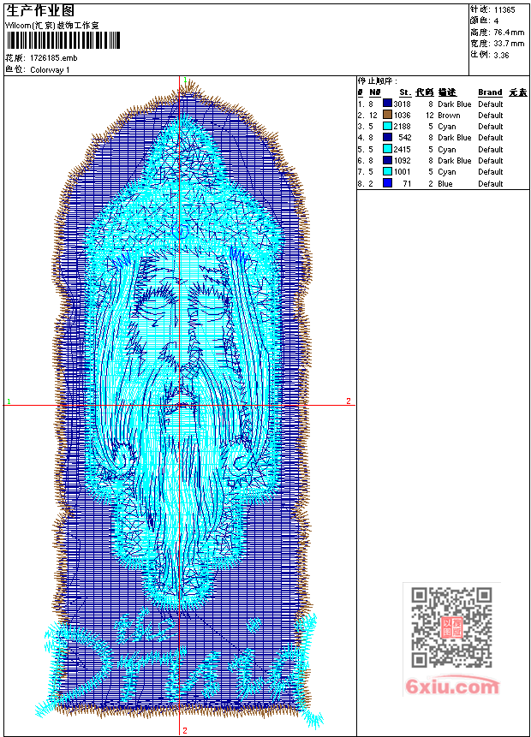Click the green marker 1 at top center
The image size is (531, 737).
pos(185,80)
